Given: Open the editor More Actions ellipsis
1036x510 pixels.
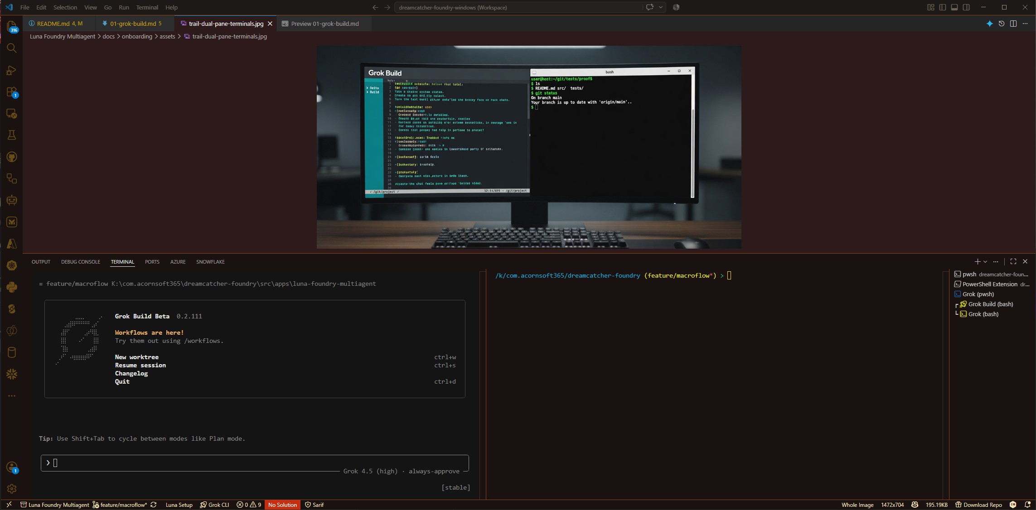Looking at the screenshot, I should click(1025, 24).
